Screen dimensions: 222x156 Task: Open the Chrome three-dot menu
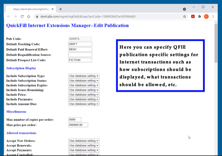pos(213,17)
